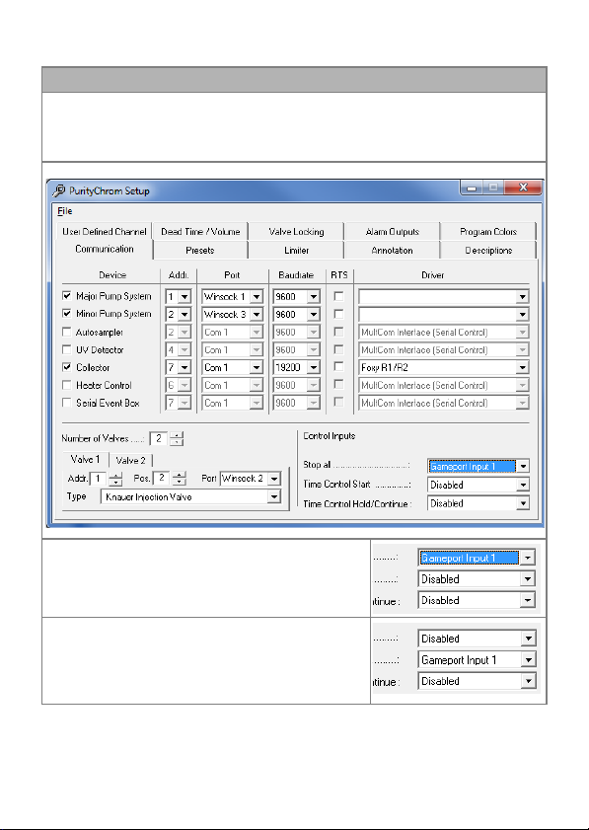Enable the Autosampler device checkbox
589x830 pixels.
click(67, 332)
